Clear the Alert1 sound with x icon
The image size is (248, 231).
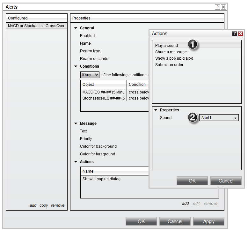[235, 118]
